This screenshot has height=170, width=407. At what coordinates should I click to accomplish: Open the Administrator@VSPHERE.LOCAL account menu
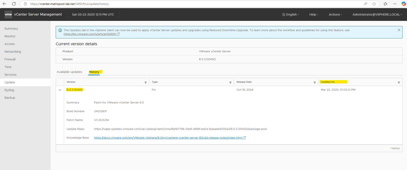pyautogui.click(x=377, y=14)
